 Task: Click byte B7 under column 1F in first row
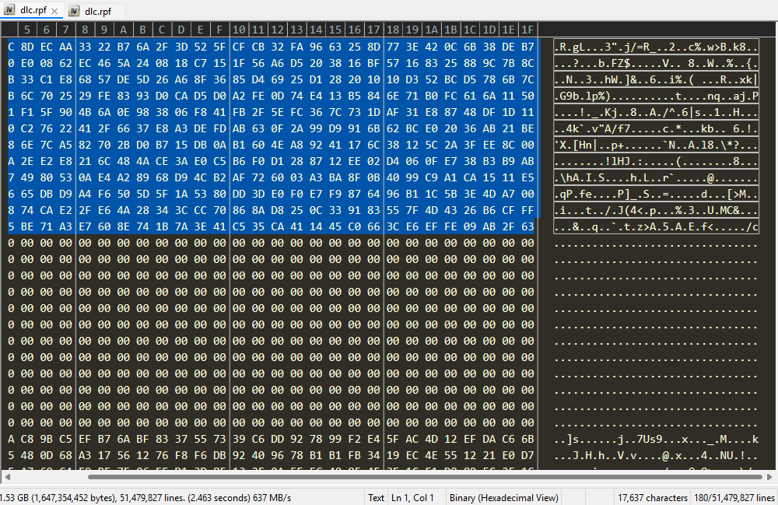pyautogui.click(x=527, y=47)
